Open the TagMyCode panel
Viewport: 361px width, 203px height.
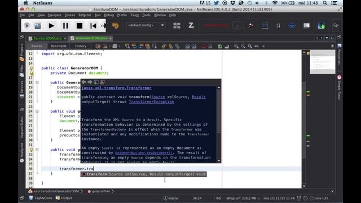coord(41,198)
